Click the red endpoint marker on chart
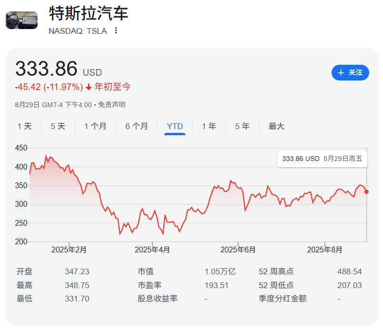This screenshot has height=330, width=383. tap(366, 192)
